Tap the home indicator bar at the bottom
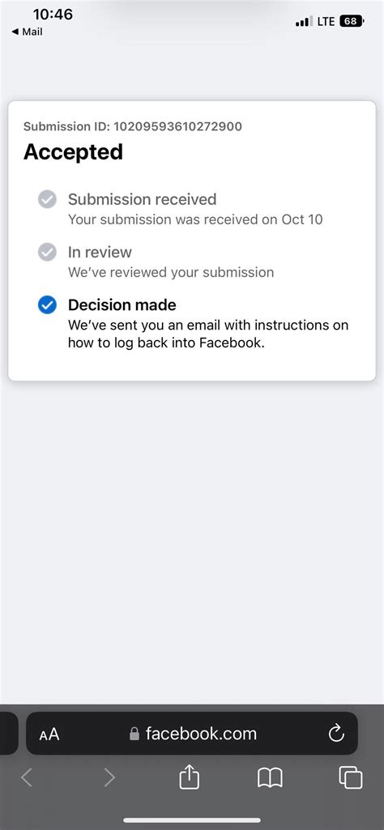This screenshot has width=384, height=830. point(192,820)
